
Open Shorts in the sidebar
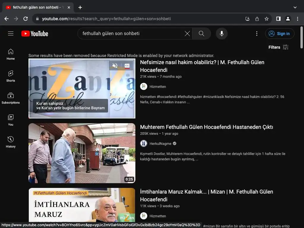[11, 76]
